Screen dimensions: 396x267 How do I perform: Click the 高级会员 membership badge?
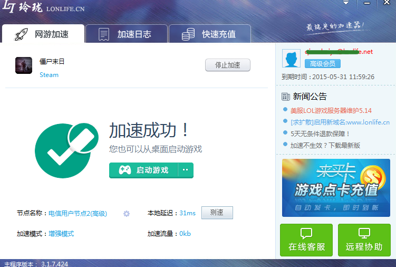pyautogui.click(x=323, y=63)
